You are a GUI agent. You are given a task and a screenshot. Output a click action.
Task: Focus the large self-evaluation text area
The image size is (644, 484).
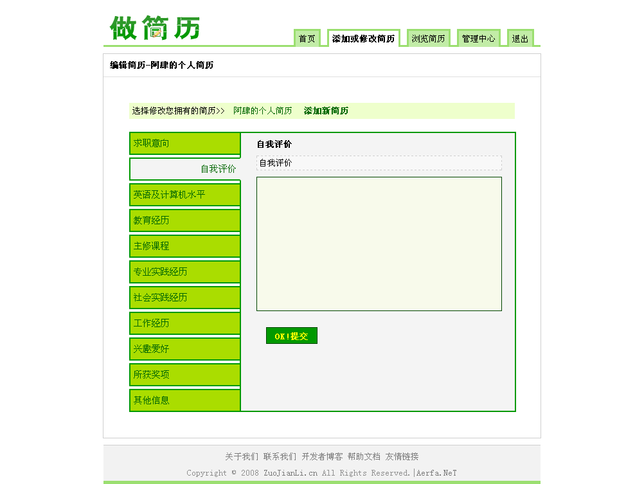point(379,244)
